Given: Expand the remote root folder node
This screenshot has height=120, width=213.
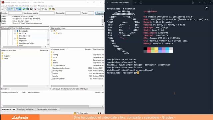Looking at the screenshot, I should [54, 33].
